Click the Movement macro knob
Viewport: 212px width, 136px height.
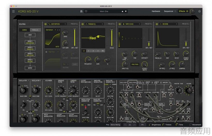point(191,125)
